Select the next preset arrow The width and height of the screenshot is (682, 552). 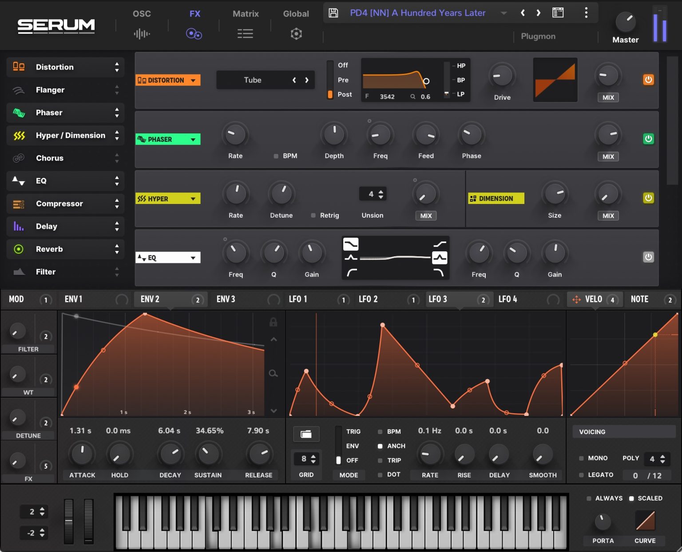(x=538, y=13)
